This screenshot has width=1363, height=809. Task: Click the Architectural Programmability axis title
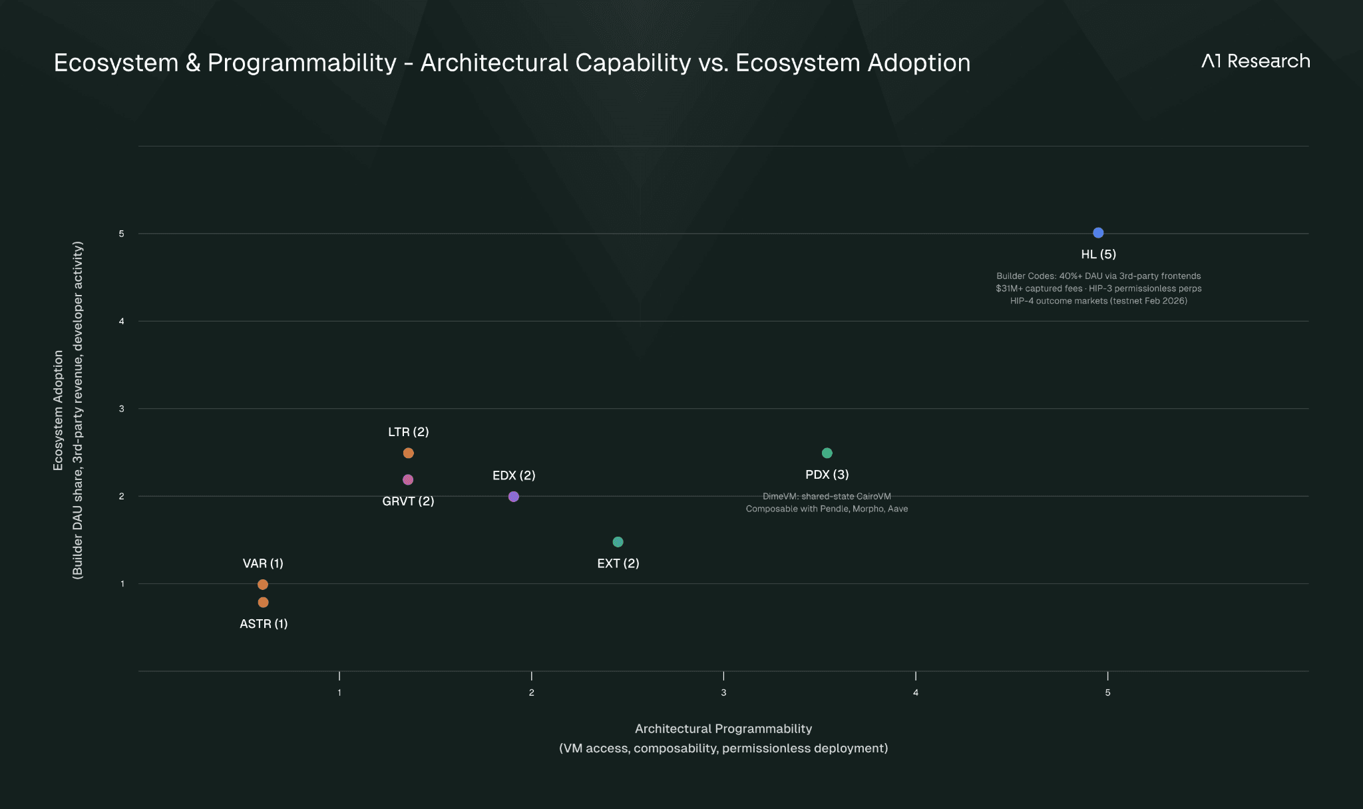click(x=723, y=729)
